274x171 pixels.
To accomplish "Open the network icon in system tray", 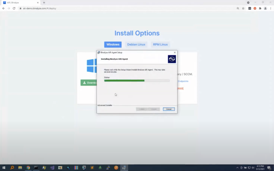I will tap(249, 168).
